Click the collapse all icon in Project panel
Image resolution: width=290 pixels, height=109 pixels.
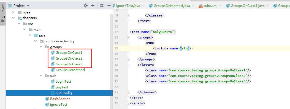(x=93, y=5)
